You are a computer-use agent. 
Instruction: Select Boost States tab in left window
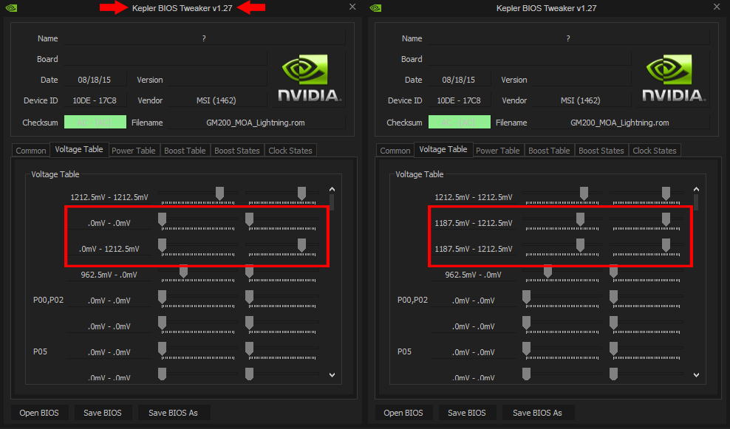click(x=237, y=151)
